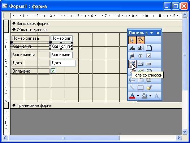Toggle the Оплачено green checkbox

53,70
